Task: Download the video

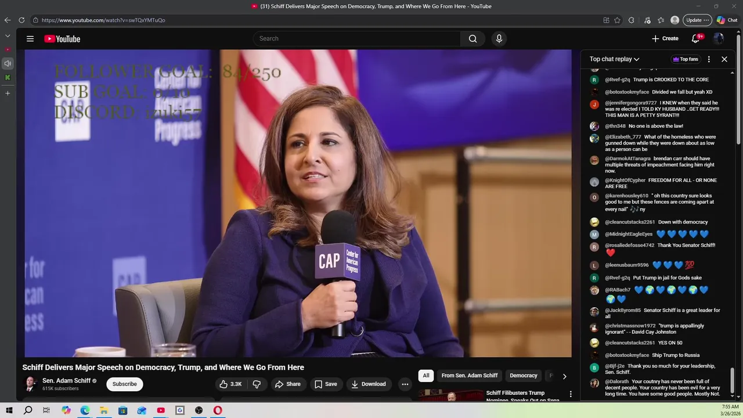Action: [x=369, y=384]
